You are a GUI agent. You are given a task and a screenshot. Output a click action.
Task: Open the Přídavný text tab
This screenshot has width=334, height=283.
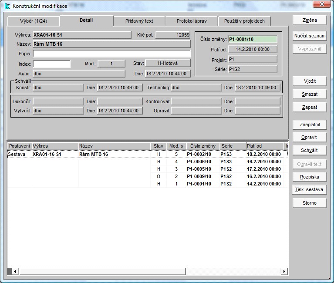[x=139, y=21]
